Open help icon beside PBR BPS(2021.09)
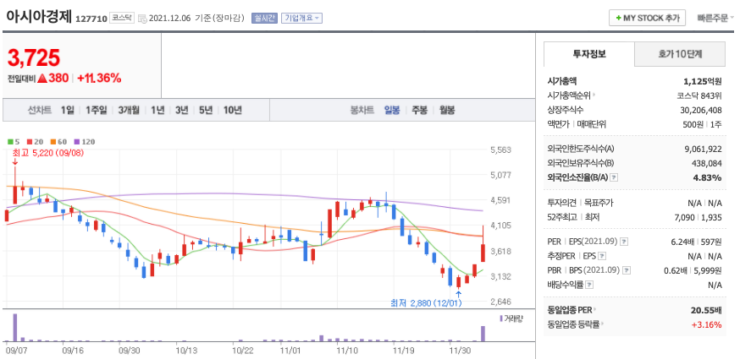 (627, 270)
